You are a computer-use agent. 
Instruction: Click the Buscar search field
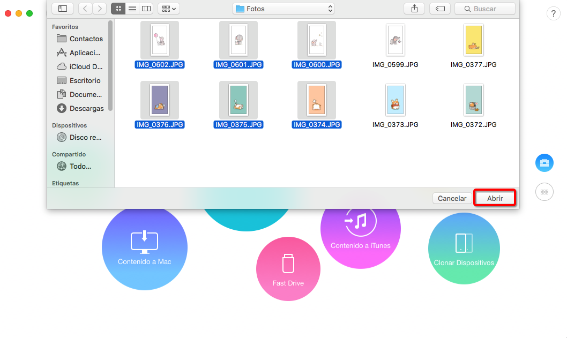tap(484, 9)
